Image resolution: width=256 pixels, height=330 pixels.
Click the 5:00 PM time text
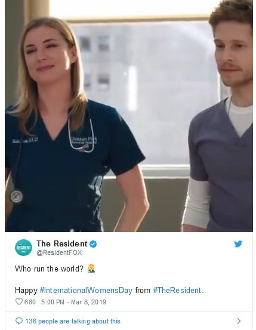53,302
